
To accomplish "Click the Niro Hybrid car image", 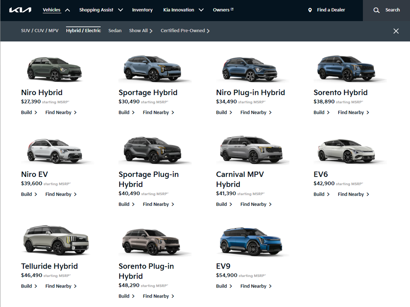I will coord(54,69).
